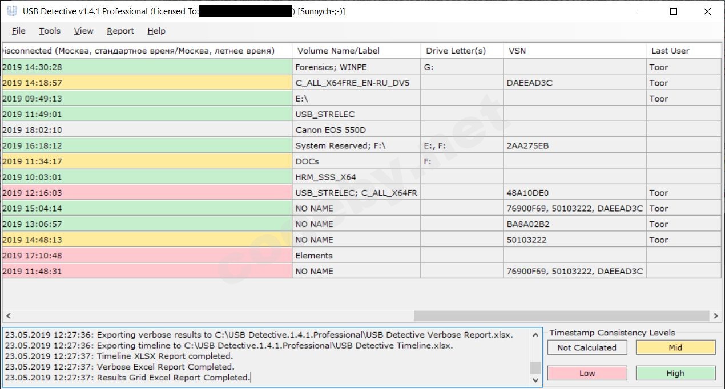Image resolution: width=725 pixels, height=389 pixels.
Task: Click VSN value DAEEAD3C in second row
Action: (575, 83)
